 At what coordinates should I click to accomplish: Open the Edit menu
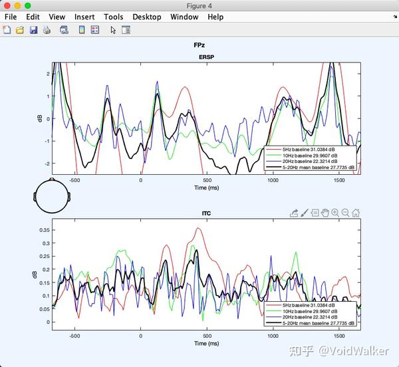(33, 17)
